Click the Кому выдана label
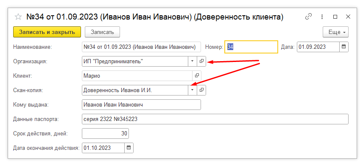Viewport: 363px width, 163px height. (x=31, y=104)
